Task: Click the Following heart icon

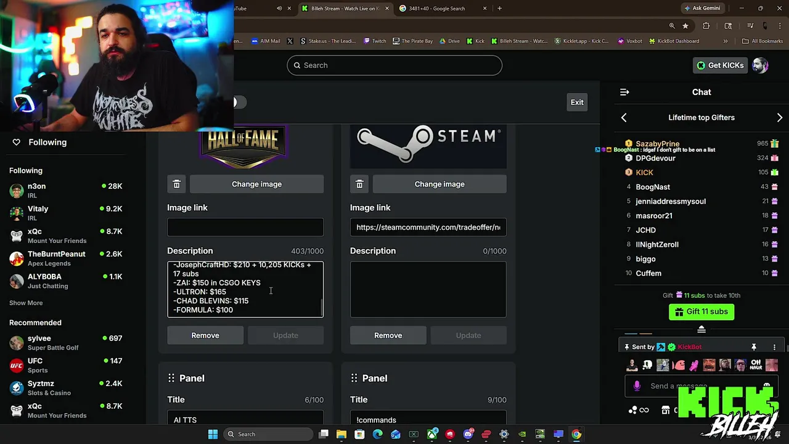Action: pyautogui.click(x=17, y=142)
